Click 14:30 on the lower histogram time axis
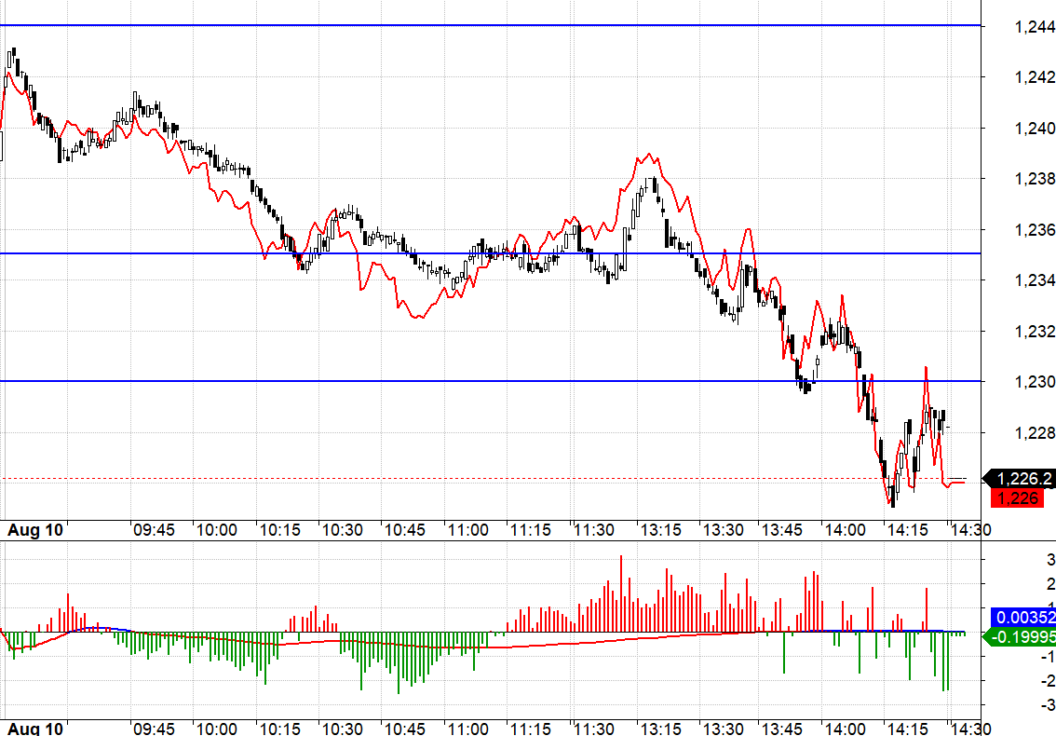The image size is (1056, 736). (968, 728)
